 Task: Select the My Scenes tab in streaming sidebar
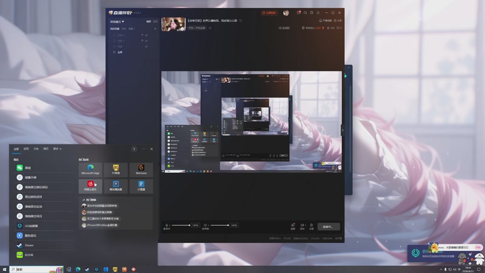pyautogui.click(x=115, y=29)
